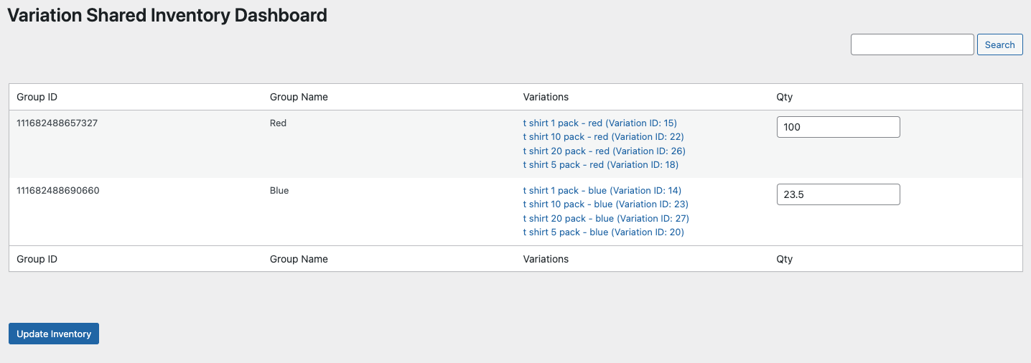Viewport: 1031px width, 363px height.
Task: Open t shirt 5 pack - red link
Action: click(x=600, y=165)
